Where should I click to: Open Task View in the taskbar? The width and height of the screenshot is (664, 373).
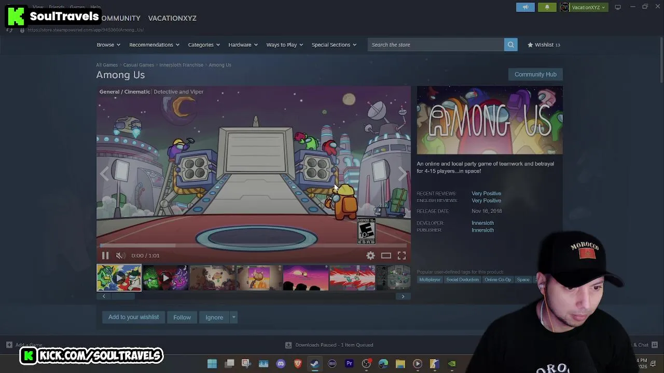tap(229, 364)
